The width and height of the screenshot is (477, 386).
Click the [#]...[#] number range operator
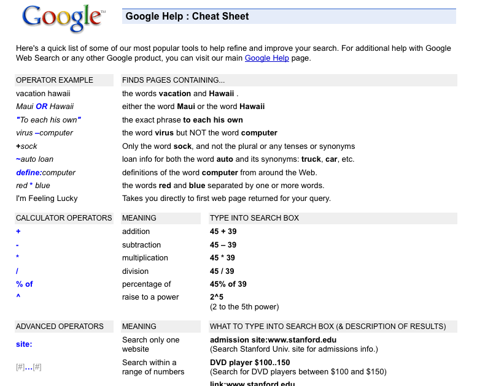(x=29, y=367)
